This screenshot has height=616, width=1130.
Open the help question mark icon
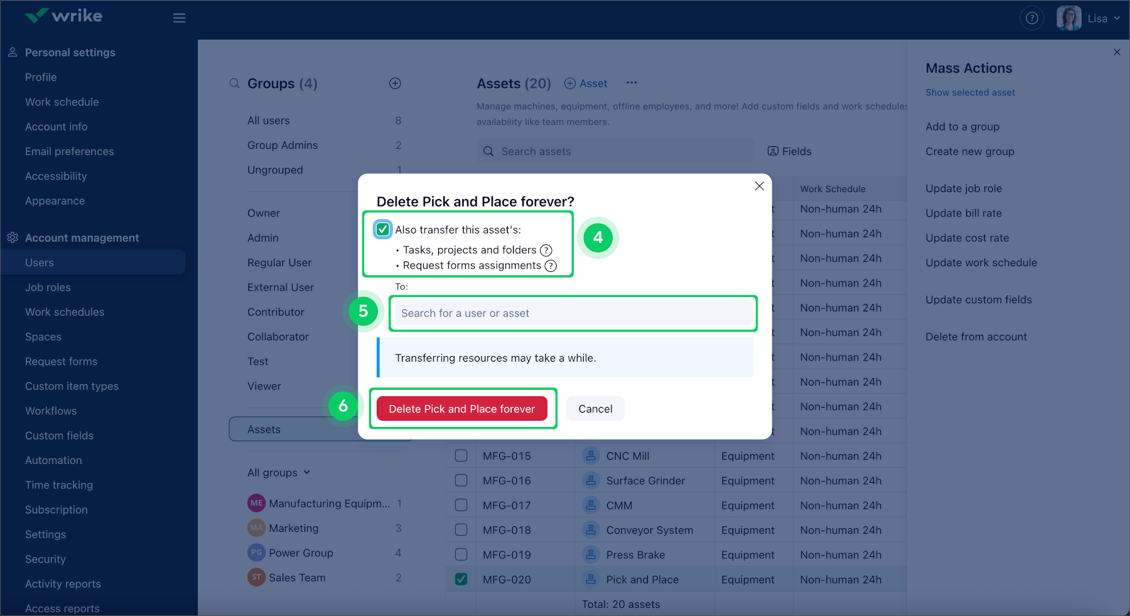pyautogui.click(x=1031, y=18)
